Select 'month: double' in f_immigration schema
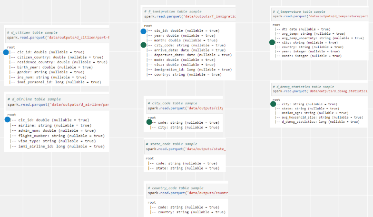This screenshot has height=217, width=373. tap(182, 40)
